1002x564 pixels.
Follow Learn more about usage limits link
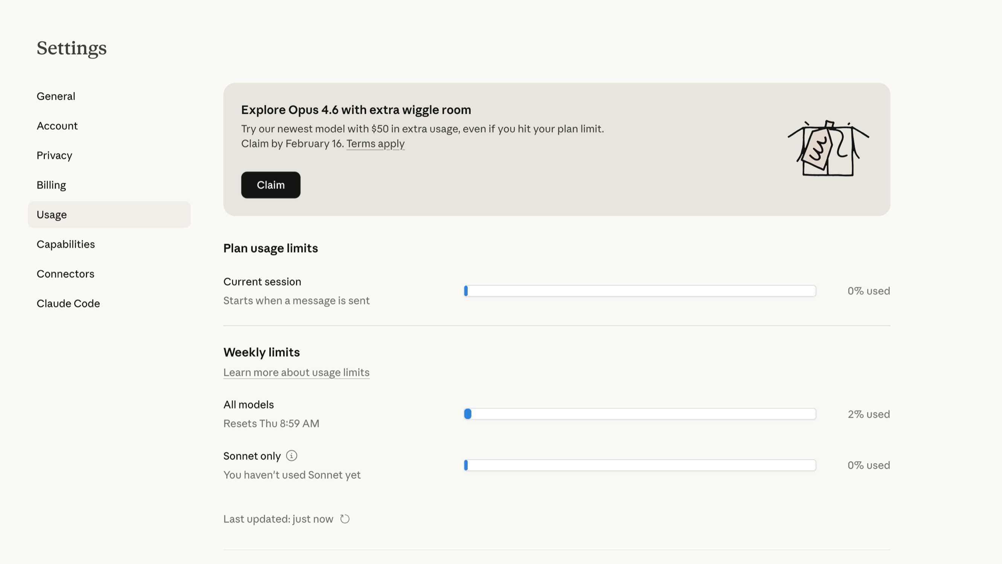click(x=296, y=372)
